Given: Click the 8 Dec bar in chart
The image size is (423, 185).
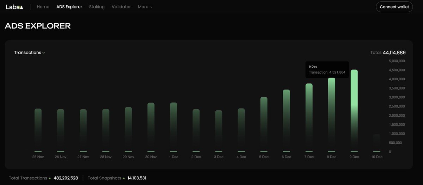Looking at the screenshot, I should pos(331,115).
